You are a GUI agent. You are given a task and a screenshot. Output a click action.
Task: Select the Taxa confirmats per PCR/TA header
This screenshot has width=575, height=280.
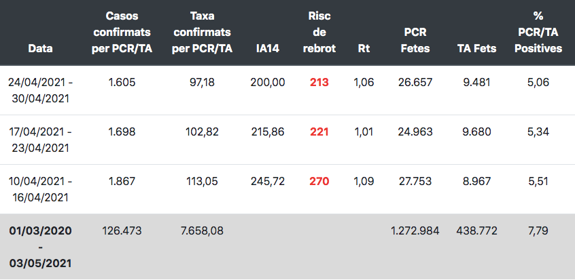pyautogui.click(x=202, y=32)
